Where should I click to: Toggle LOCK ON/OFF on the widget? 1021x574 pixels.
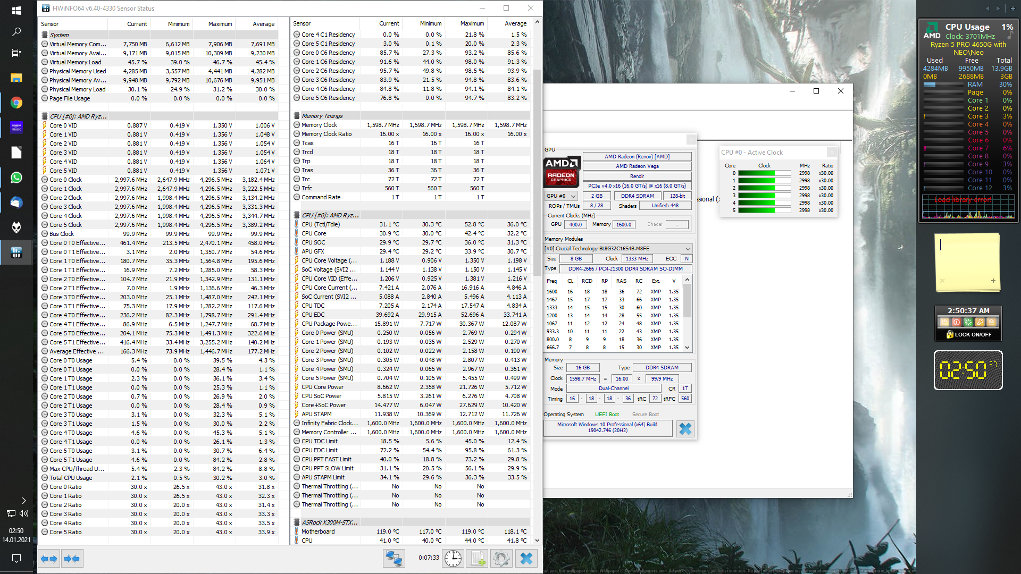click(969, 334)
